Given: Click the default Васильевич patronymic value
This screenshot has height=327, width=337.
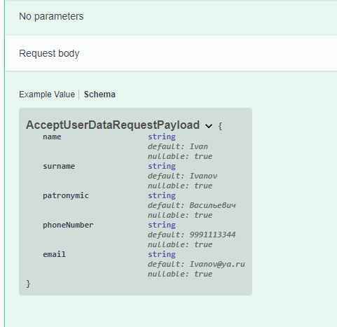Looking at the screenshot, I should pyautogui.click(x=192, y=205).
